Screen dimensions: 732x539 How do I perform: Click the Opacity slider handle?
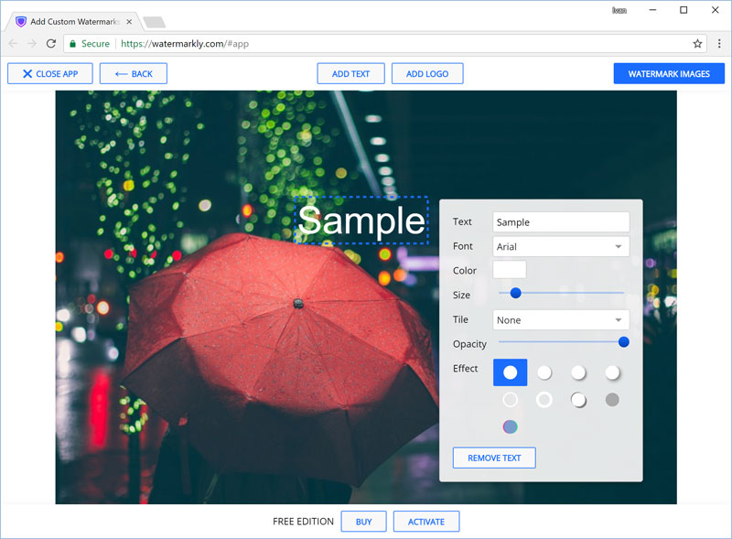624,342
